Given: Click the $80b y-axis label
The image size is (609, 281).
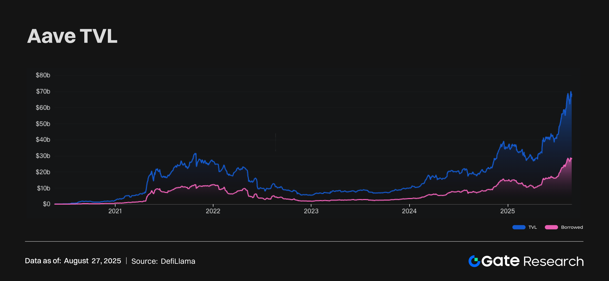Looking at the screenshot, I should click(43, 75).
